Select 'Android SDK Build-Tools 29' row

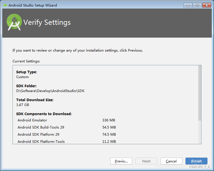click(x=66, y=127)
